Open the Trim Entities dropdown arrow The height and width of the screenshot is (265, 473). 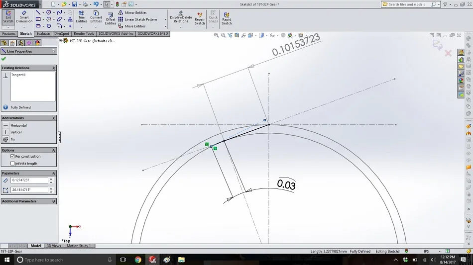click(82, 27)
